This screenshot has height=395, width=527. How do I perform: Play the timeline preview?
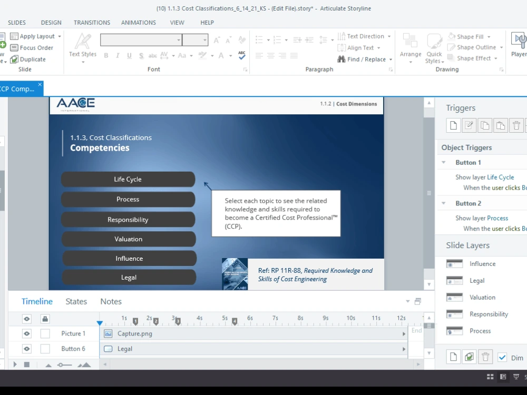coord(15,364)
